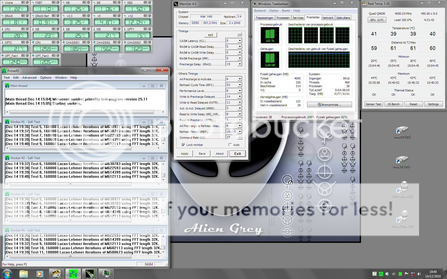
Task: Enable the Auto checkbox in MemSet
Action: 230,145
